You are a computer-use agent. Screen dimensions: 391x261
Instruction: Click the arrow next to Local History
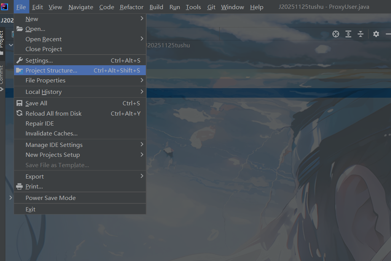coord(142,92)
